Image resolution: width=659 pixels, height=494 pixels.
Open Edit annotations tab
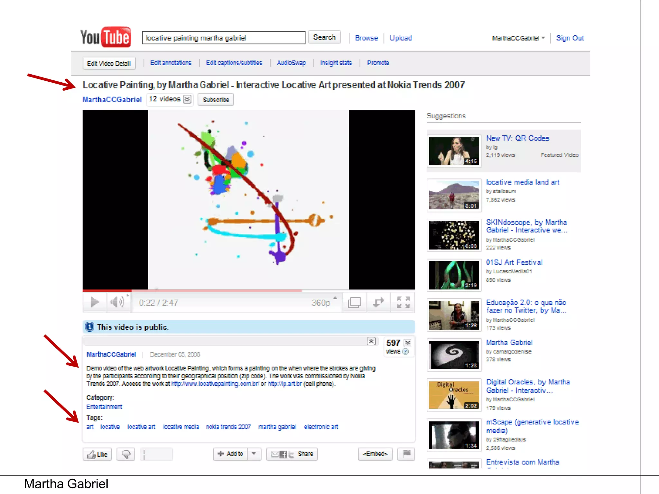tap(171, 63)
